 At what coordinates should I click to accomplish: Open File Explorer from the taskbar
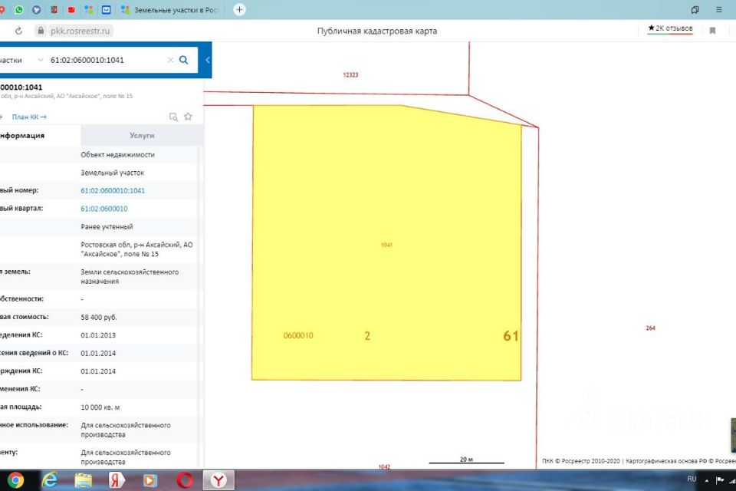coord(83,480)
